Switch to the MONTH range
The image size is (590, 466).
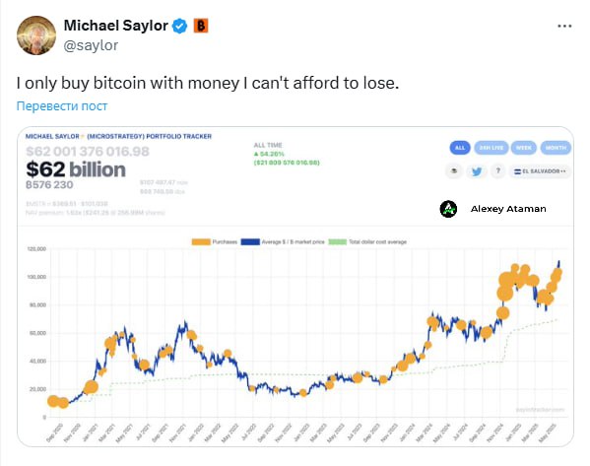[556, 148]
